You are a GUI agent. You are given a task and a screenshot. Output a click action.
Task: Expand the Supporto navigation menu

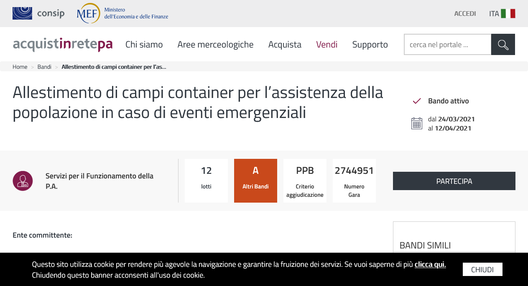(370, 45)
